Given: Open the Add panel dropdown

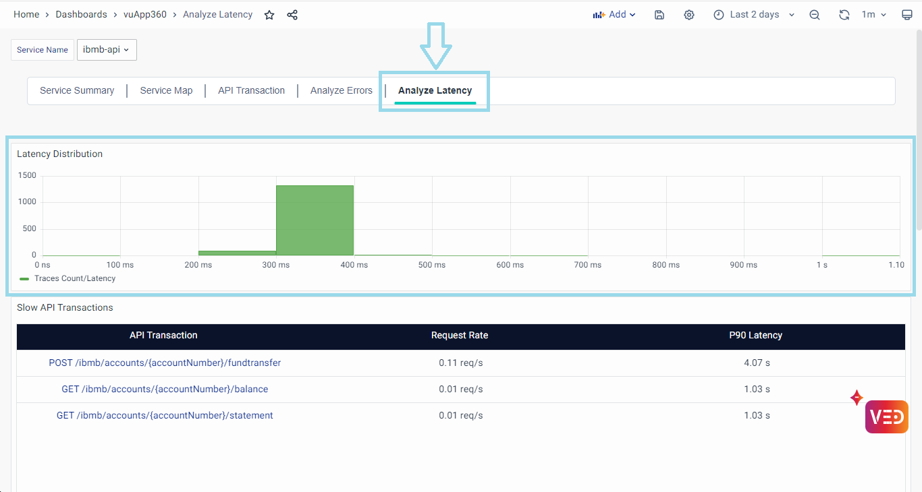Looking at the screenshot, I should click(x=614, y=15).
